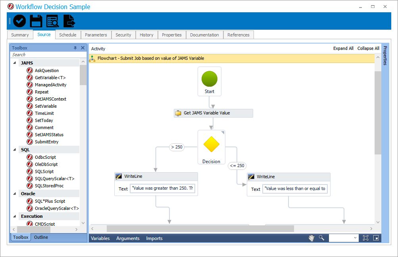Close the Toolbox panel
Image resolution: width=398 pixels, height=257 pixels.
tap(83, 48)
